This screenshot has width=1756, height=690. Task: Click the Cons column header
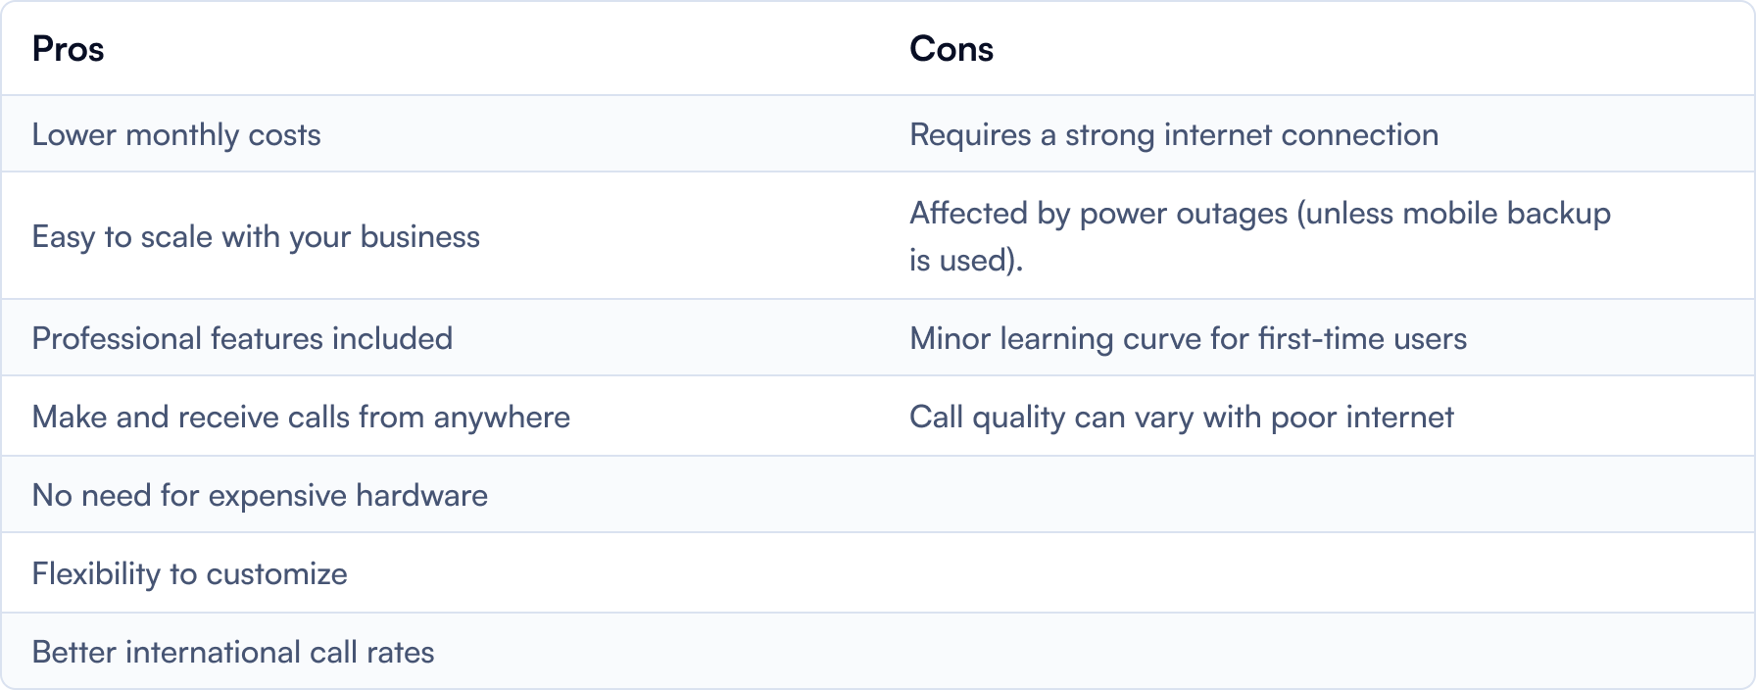click(951, 49)
